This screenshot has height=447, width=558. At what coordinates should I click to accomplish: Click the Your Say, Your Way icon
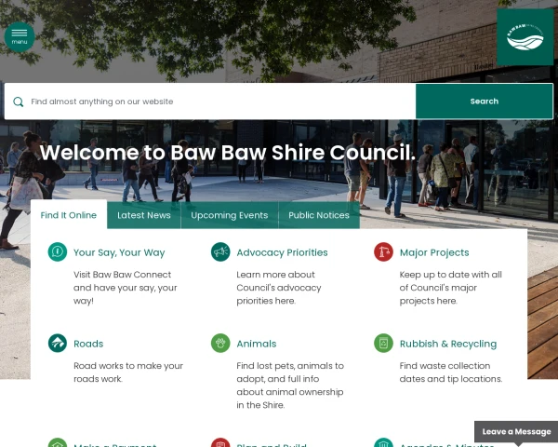(x=58, y=251)
